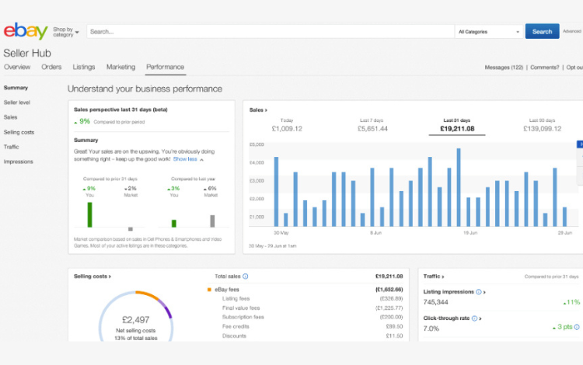Go to Seller level in sidebar
The height and width of the screenshot is (365, 583).
(x=17, y=103)
